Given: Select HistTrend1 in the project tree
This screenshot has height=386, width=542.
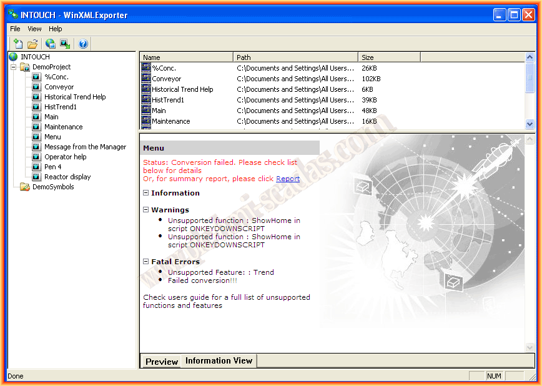Looking at the screenshot, I should click(x=61, y=107).
